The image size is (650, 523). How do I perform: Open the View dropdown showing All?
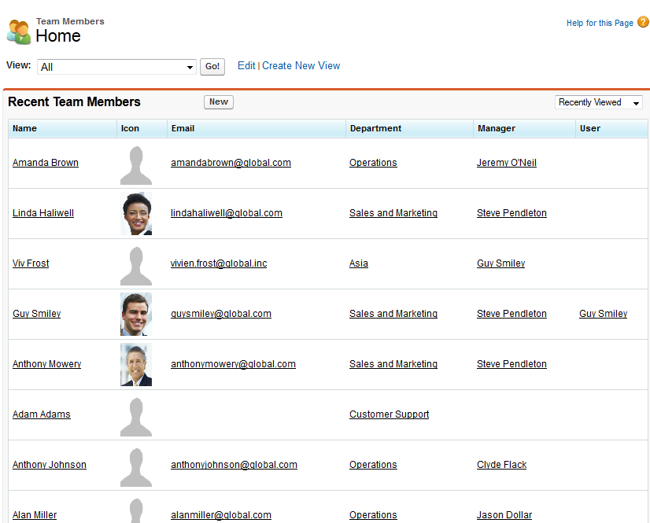tap(116, 67)
